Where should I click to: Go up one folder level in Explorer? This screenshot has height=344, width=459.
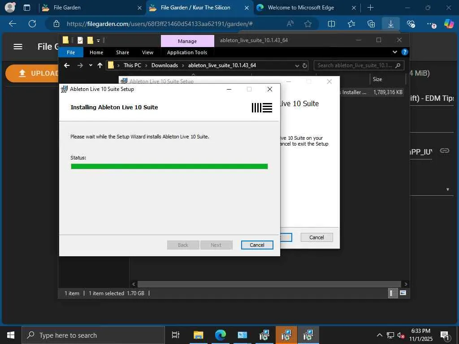tap(100, 65)
